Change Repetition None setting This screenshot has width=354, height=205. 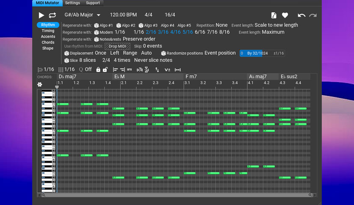pyautogui.click(x=221, y=25)
